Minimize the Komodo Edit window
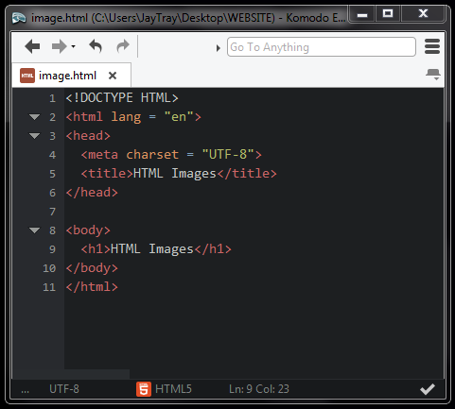 pyautogui.click(x=362, y=14)
